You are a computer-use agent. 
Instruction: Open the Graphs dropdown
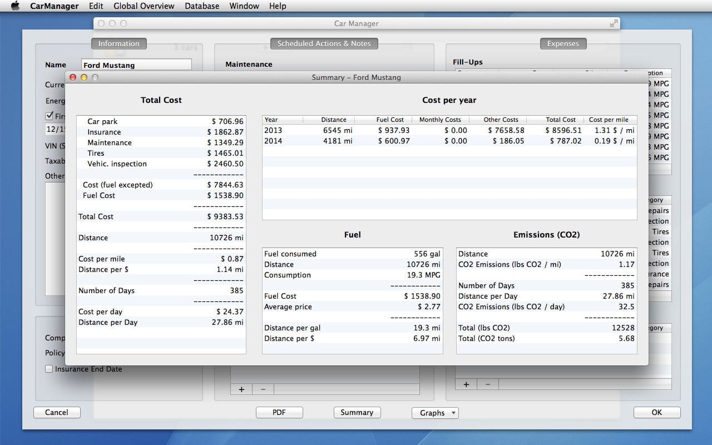pyautogui.click(x=435, y=413)
